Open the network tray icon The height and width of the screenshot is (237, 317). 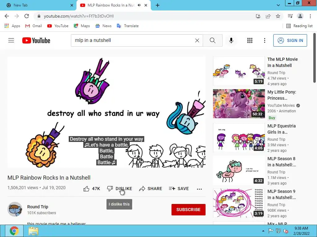pos(278,231)
